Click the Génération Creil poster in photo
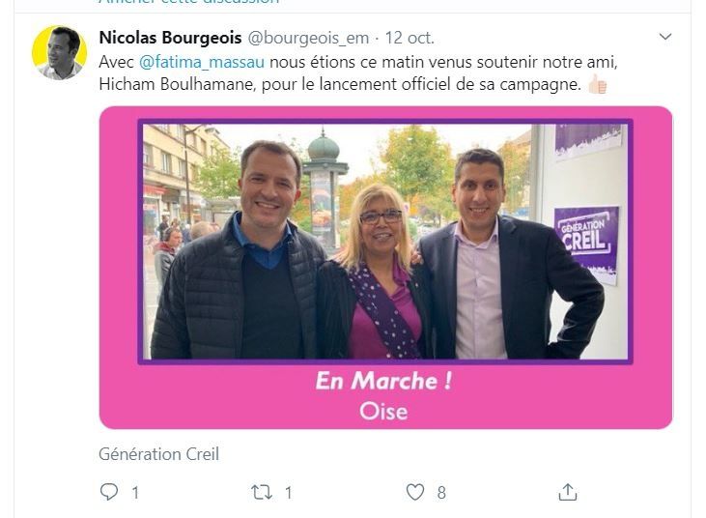 click(x=586, y=245)
